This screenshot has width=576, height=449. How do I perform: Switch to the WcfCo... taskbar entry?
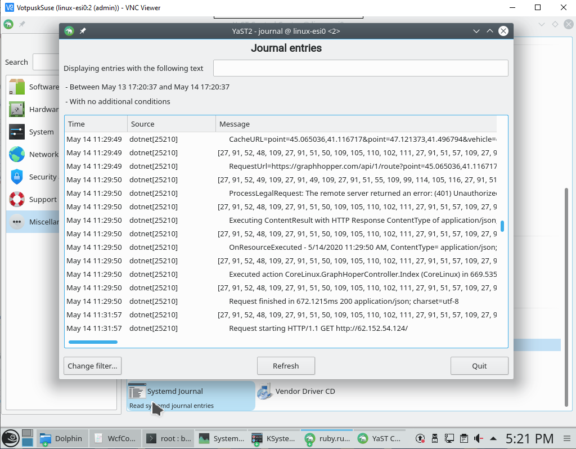[x=115, y=438]
